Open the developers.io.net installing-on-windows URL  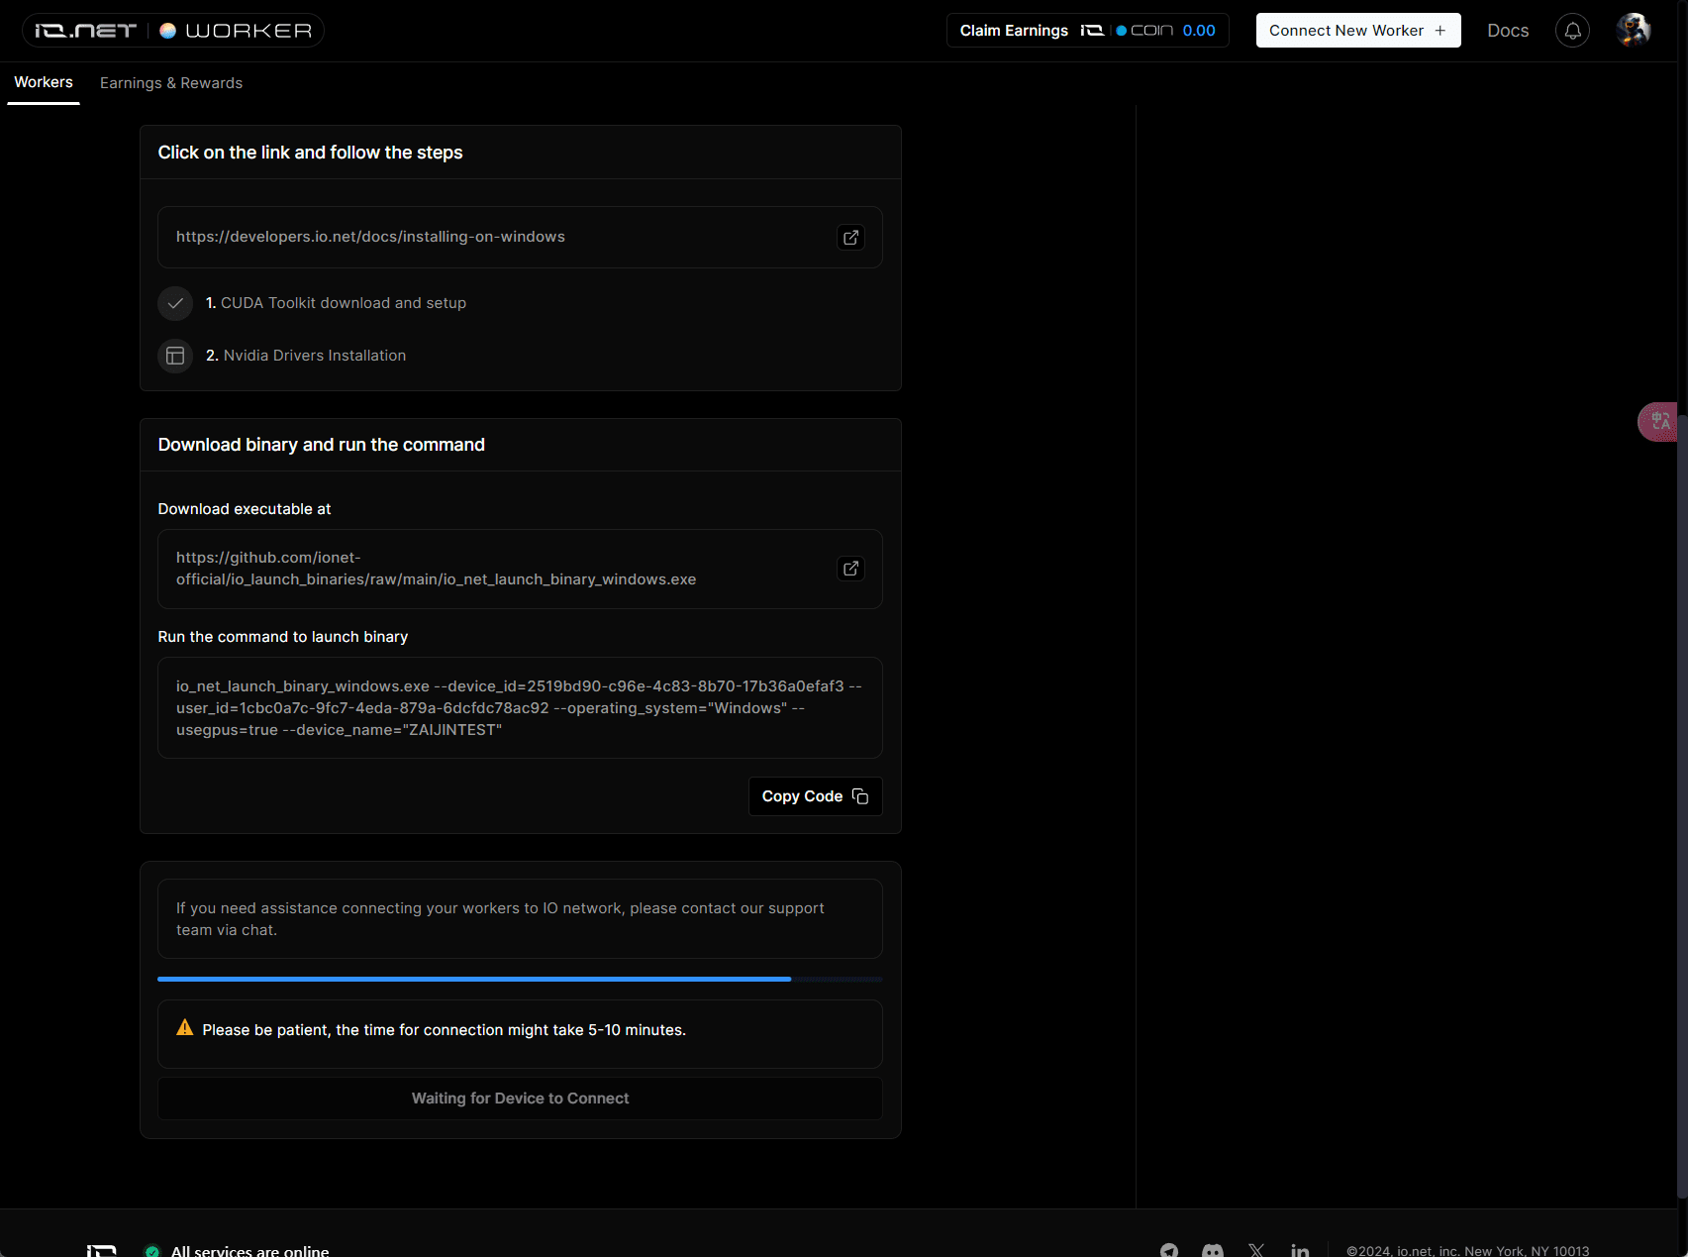click(370, 237)
